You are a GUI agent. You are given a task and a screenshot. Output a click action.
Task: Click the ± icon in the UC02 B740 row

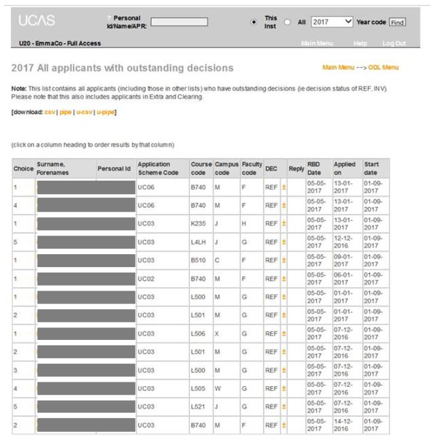[x=284, y=279]
